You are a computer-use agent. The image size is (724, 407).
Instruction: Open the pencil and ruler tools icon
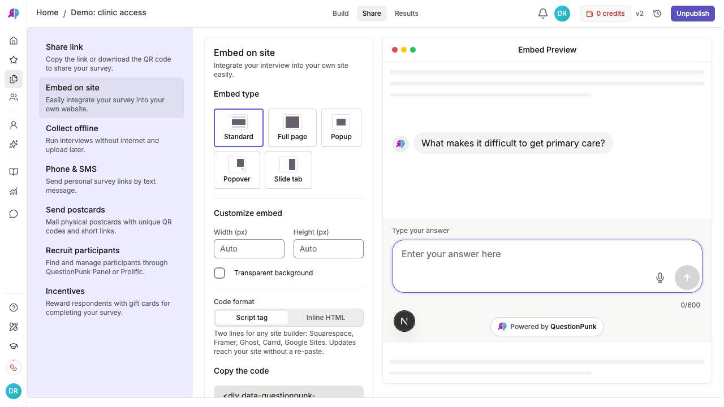pyautogui.click(x=14, y=327)
